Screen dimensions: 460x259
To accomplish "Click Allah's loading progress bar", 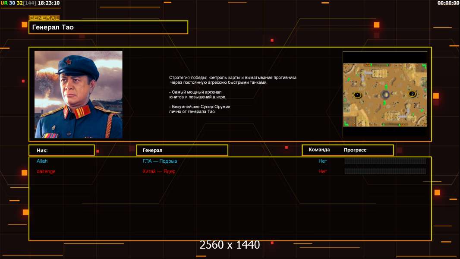I will (385, 161).
